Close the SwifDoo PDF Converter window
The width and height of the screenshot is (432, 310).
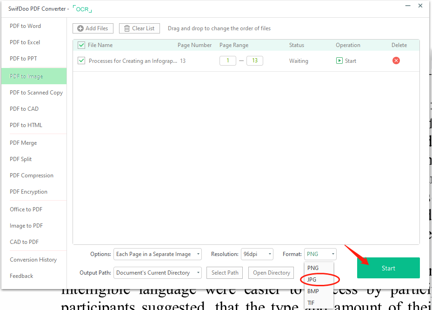[x=420, y=6]
